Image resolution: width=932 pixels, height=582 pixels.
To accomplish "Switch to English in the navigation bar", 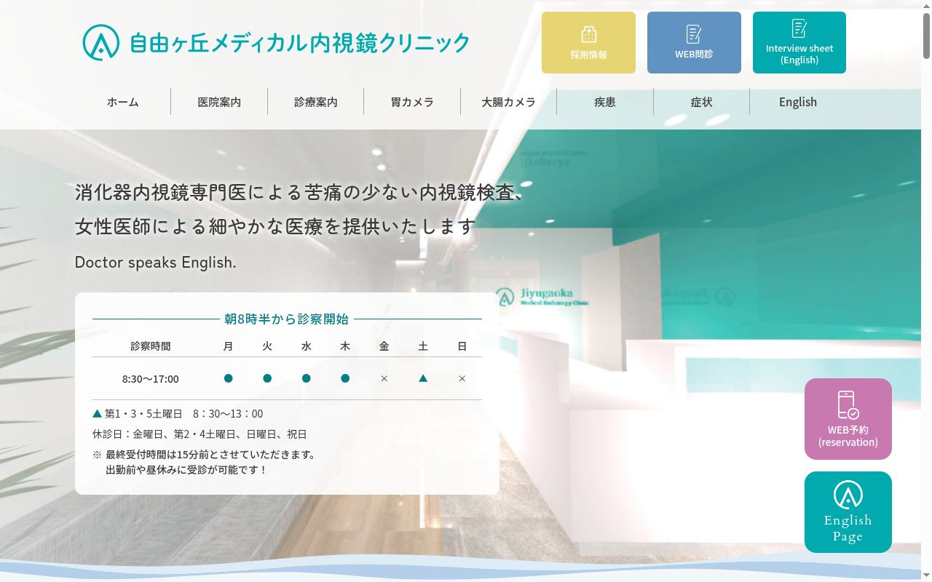I will click(798, 102).
